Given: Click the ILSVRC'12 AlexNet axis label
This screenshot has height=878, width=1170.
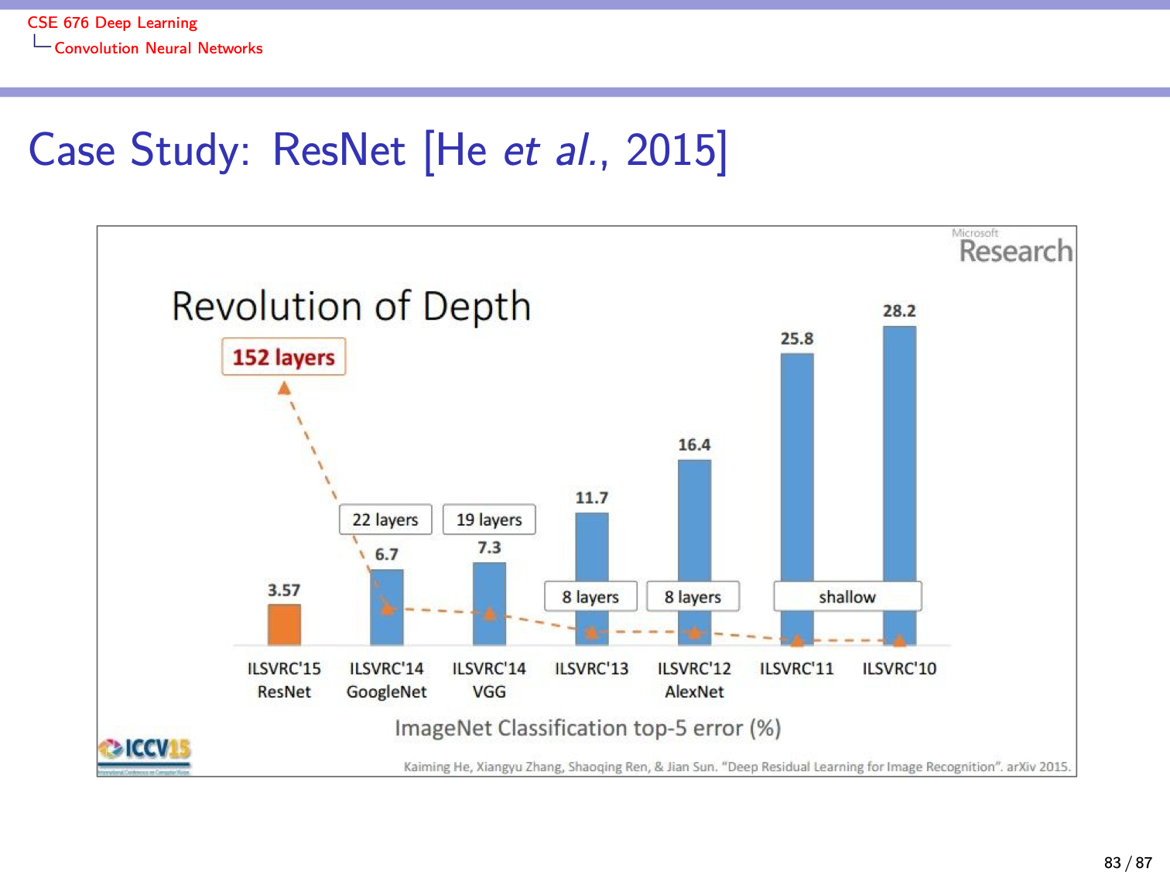Looking at the screenshot, I should 694,680.
